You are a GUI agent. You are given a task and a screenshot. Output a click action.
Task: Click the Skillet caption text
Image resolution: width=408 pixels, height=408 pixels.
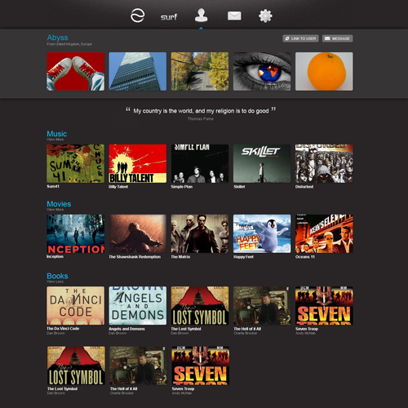point(239,187)
